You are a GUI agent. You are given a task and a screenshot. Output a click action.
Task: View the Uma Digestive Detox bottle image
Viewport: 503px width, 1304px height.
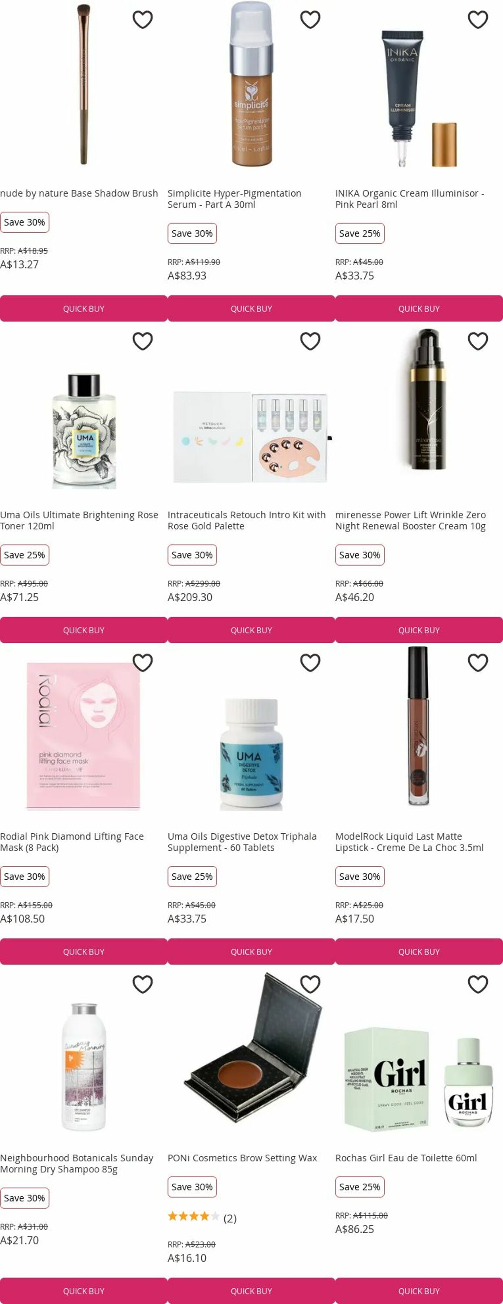[251, 754]
